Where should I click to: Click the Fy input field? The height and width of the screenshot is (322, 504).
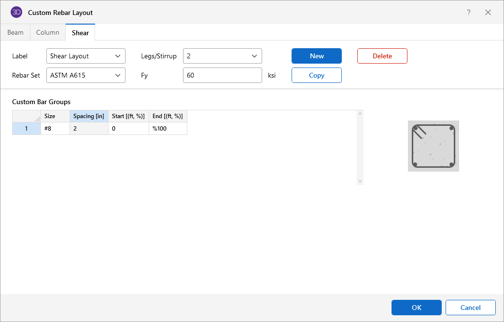(223, 75)
